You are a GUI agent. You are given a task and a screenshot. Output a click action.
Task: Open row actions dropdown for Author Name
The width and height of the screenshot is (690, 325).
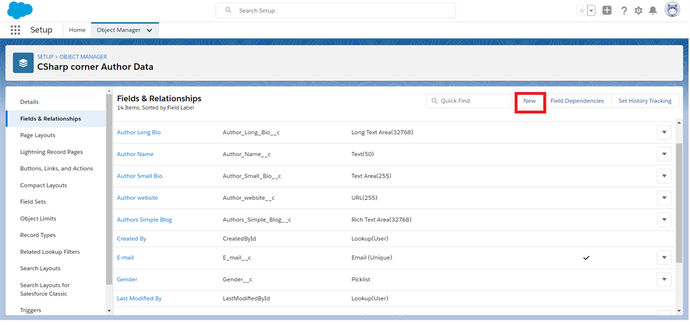(x=664, y=154)
